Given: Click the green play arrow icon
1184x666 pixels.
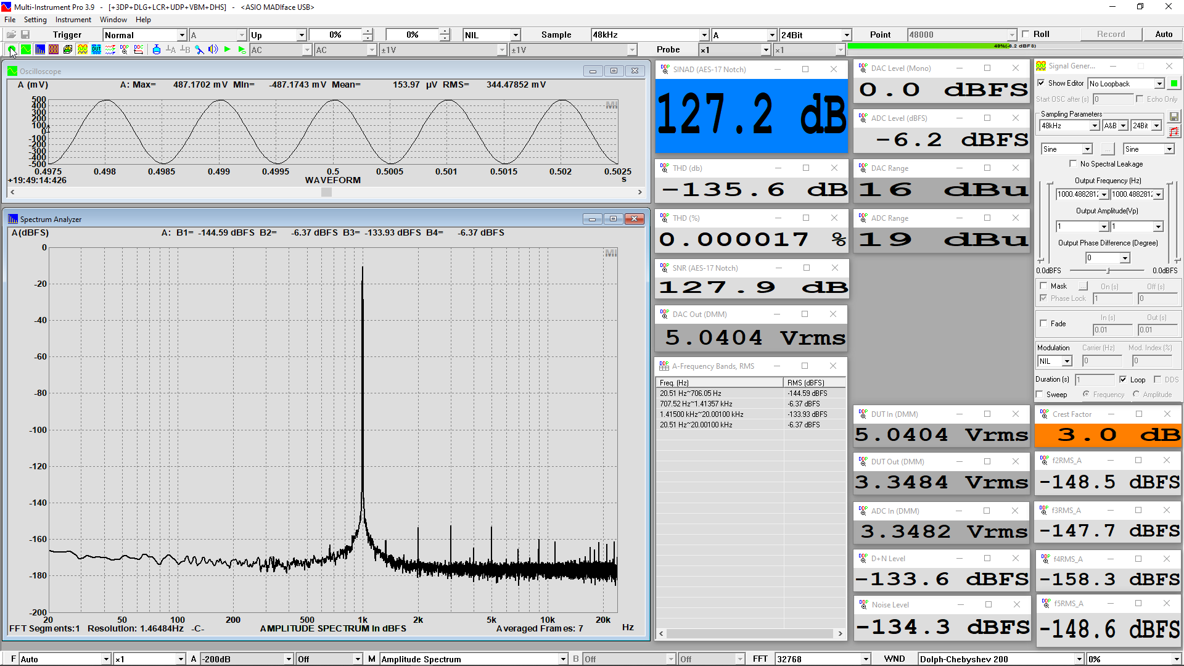Looking at the screenshot, I should click(228, 49).
